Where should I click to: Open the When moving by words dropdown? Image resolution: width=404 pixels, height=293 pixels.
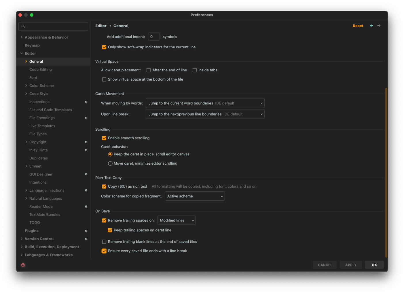click(205, 103)
